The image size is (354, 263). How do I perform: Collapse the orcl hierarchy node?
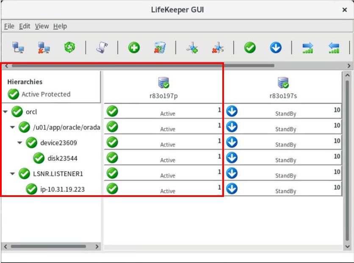click(5, 112)
